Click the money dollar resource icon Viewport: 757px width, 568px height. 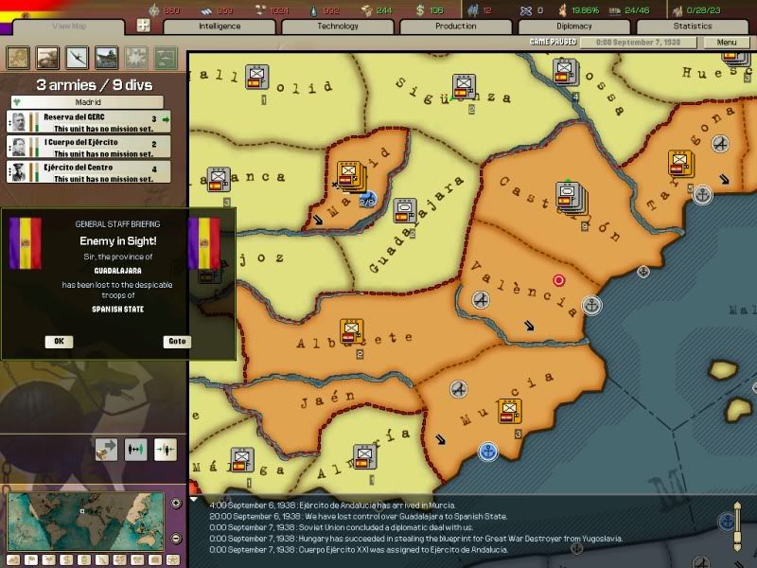420,10
